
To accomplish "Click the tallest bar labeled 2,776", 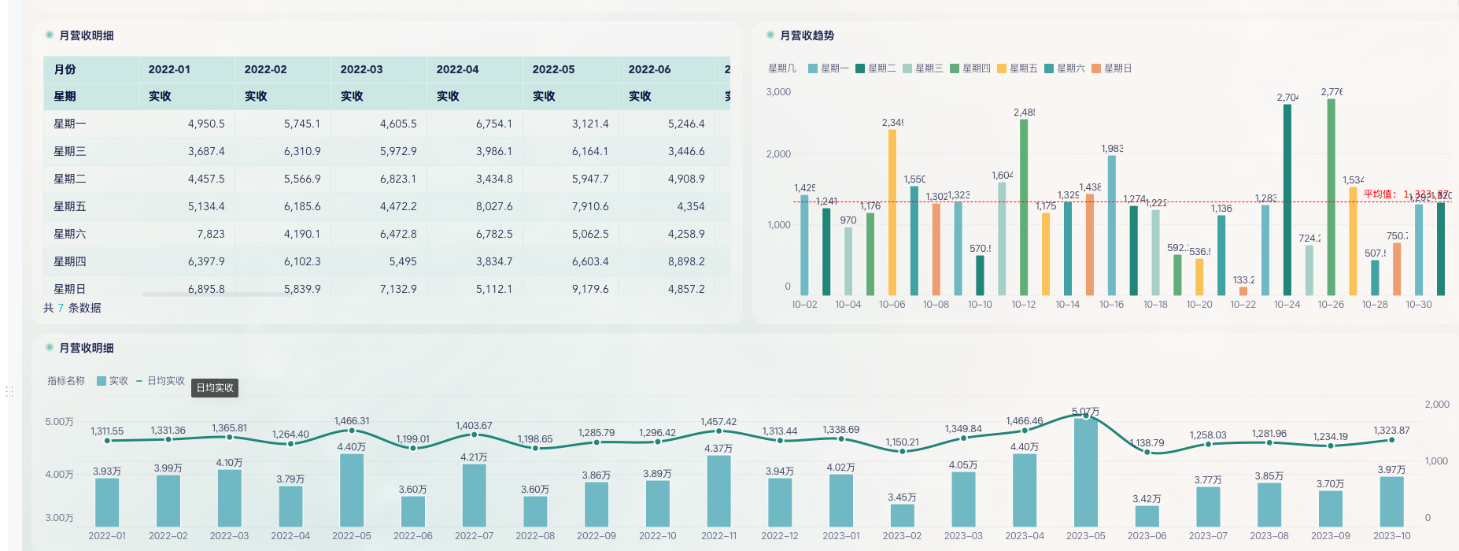I will (1331, 197).
